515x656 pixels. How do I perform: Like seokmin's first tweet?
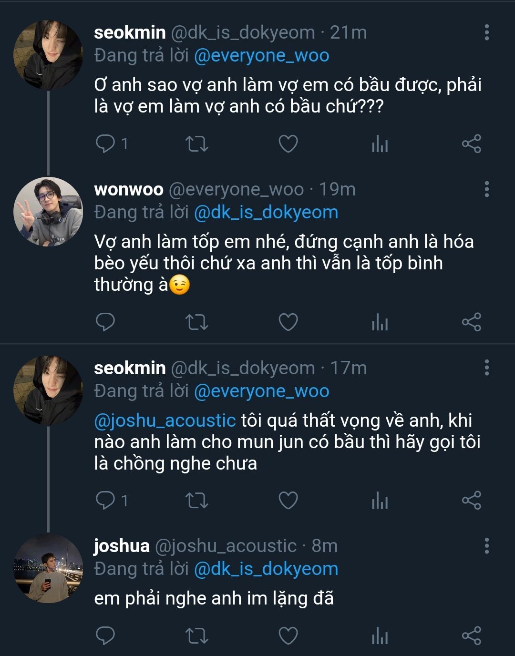point(288,143)
